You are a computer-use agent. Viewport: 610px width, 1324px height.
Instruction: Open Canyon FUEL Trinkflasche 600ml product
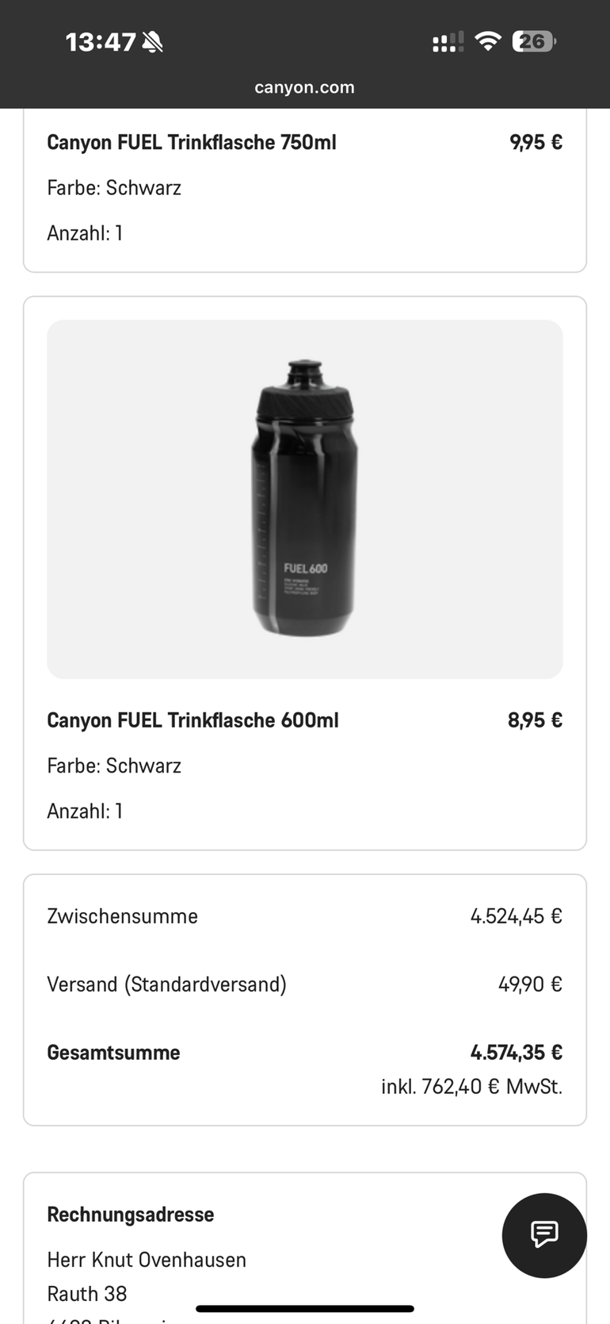(x=193, y=720)
